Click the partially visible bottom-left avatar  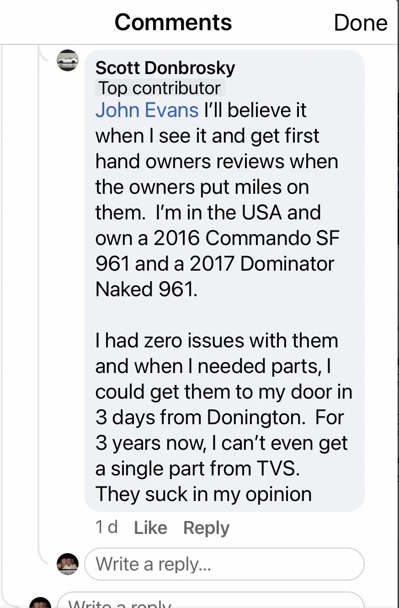(40, 603)
